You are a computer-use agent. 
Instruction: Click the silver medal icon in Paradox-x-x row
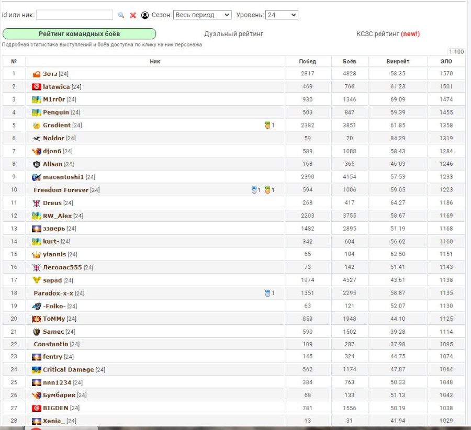pyautogui.click(x=267, y=293)
